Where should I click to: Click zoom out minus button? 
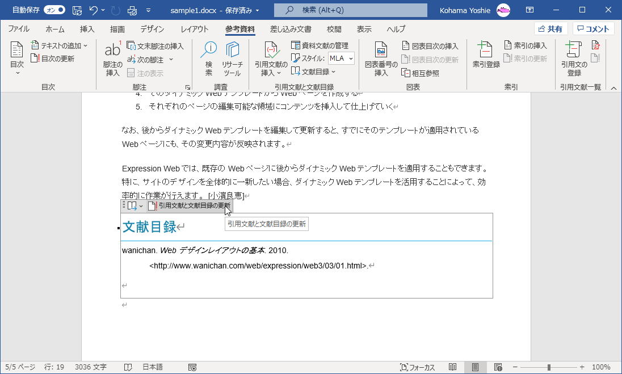click(515, 367)
